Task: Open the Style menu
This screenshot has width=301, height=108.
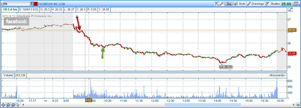Action: pyautogui.click(x=240, y=4)
